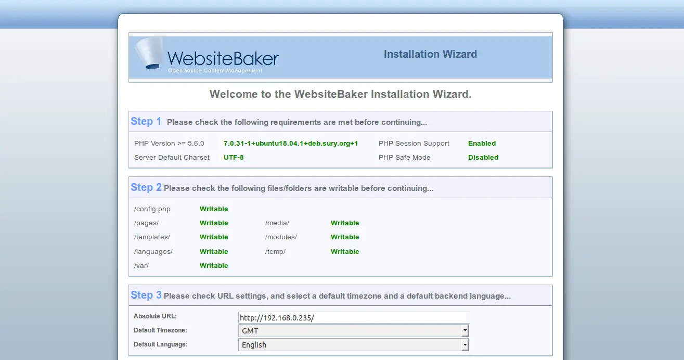684x360 pixels.
Task: Open the Default Language dropdown set to English
Action: [x=354, y=345]
